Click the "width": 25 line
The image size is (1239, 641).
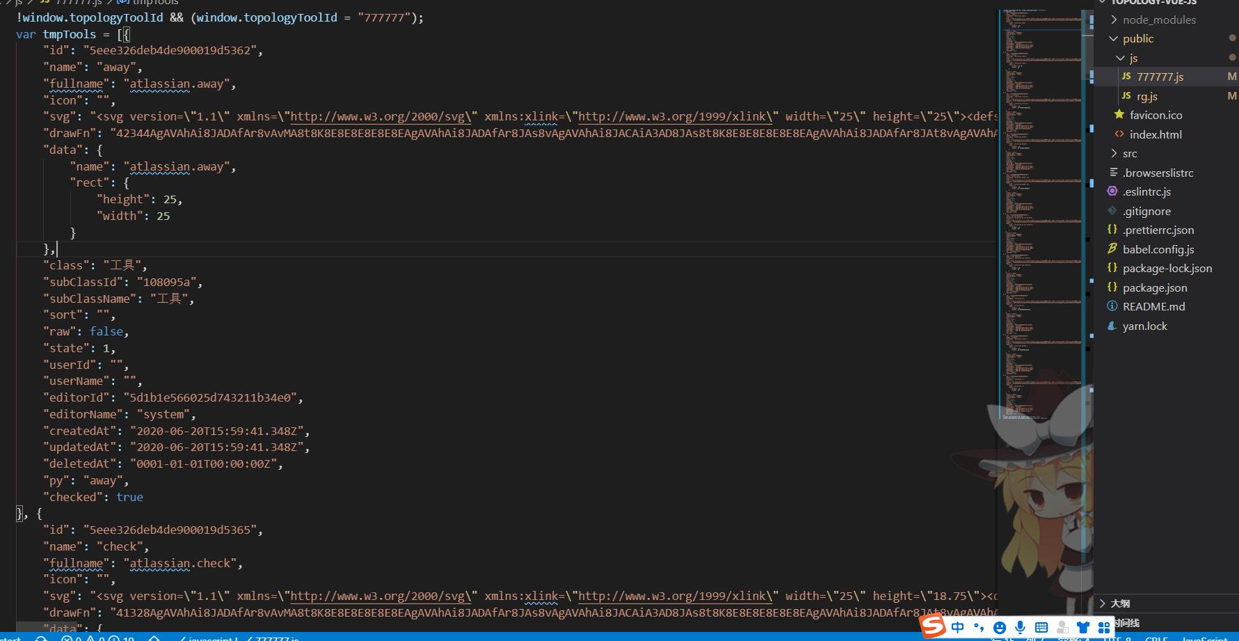click(133, 216)
